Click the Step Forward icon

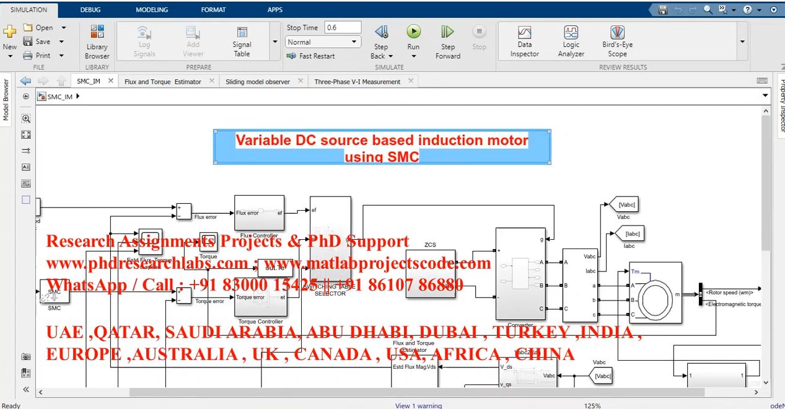click(x=447, y=32)
